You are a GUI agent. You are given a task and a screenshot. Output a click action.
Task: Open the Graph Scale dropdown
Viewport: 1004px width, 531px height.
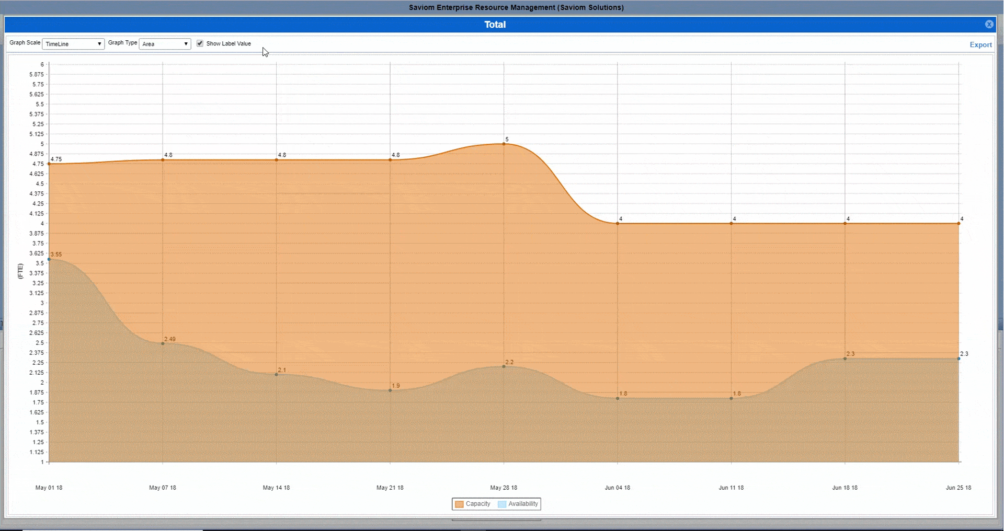tap(73, 44)
